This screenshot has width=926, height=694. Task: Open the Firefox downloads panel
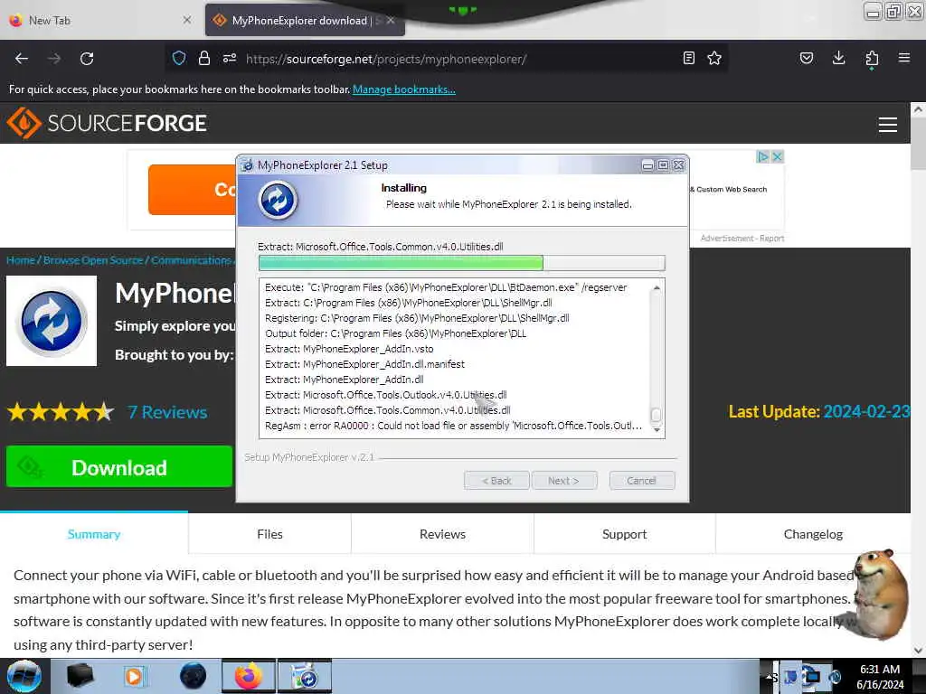tap(838, 59)
